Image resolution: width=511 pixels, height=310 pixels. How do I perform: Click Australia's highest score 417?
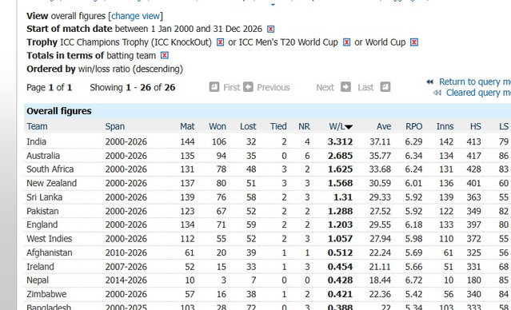473,156
